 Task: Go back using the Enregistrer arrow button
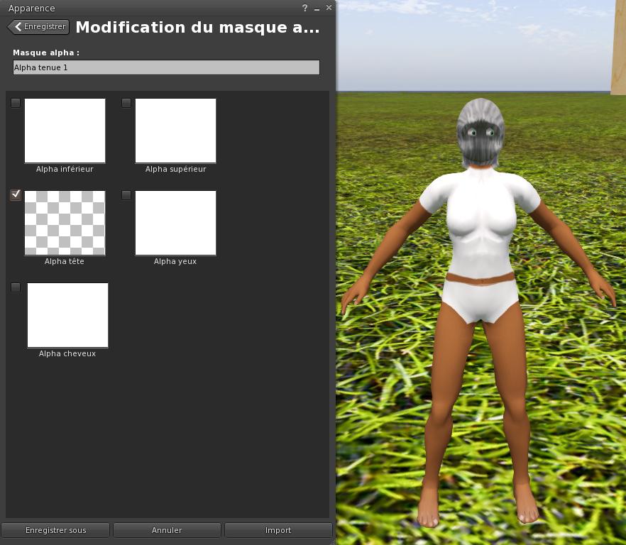coord(38,27)
